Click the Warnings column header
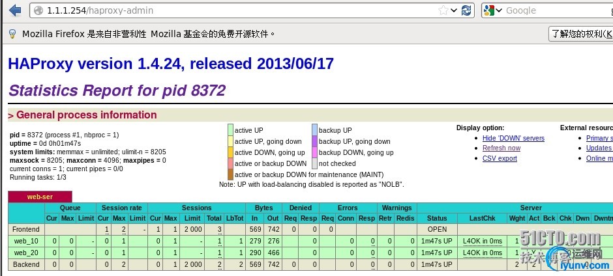Image resolution: width=613 pixels, height=276 pixels. tap(396, 208)
